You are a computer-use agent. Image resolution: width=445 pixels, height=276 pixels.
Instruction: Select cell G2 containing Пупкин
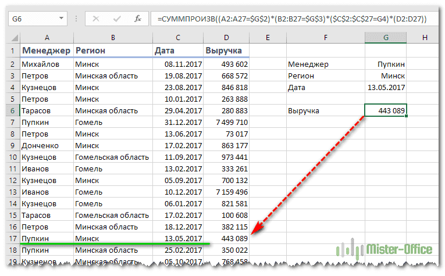click(x=386, y=64)
